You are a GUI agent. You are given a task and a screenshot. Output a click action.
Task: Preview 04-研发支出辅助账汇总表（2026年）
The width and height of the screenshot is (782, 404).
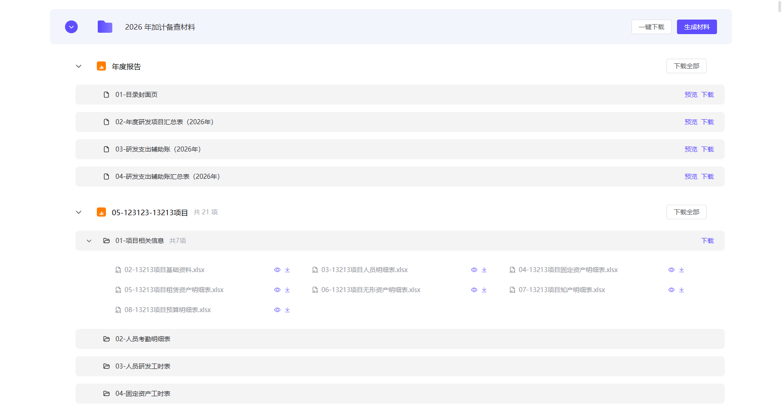pyautogui.click(x=691, y=177)
